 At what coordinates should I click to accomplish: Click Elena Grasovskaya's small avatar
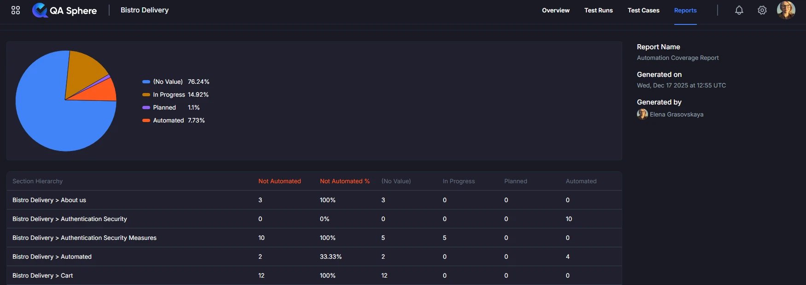point(642,114)
